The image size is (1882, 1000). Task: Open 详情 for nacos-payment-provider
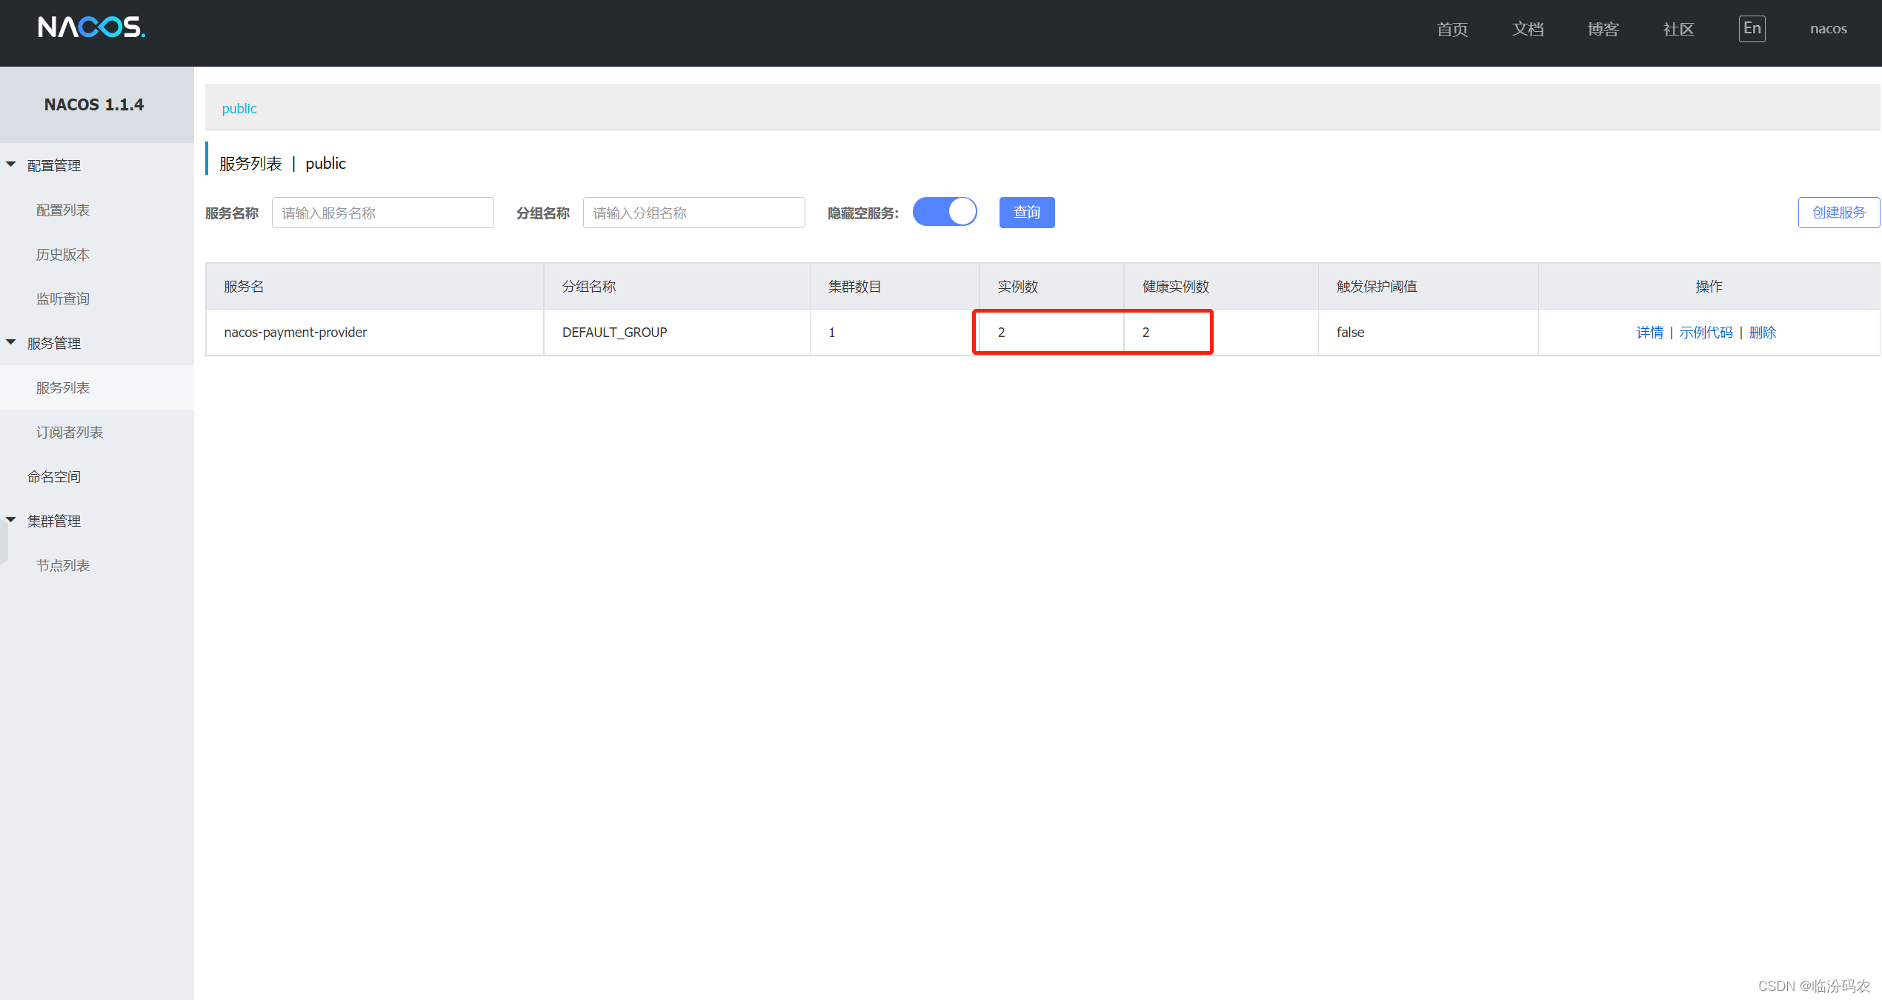pyautogui.click(x=1649, y=333)
